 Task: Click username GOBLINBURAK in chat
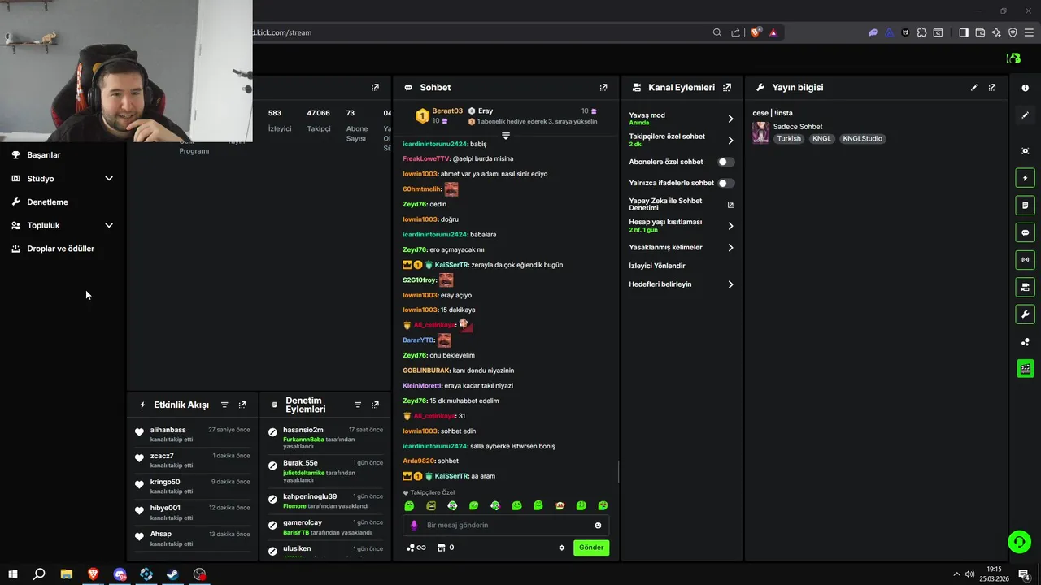tap(426, 370)
